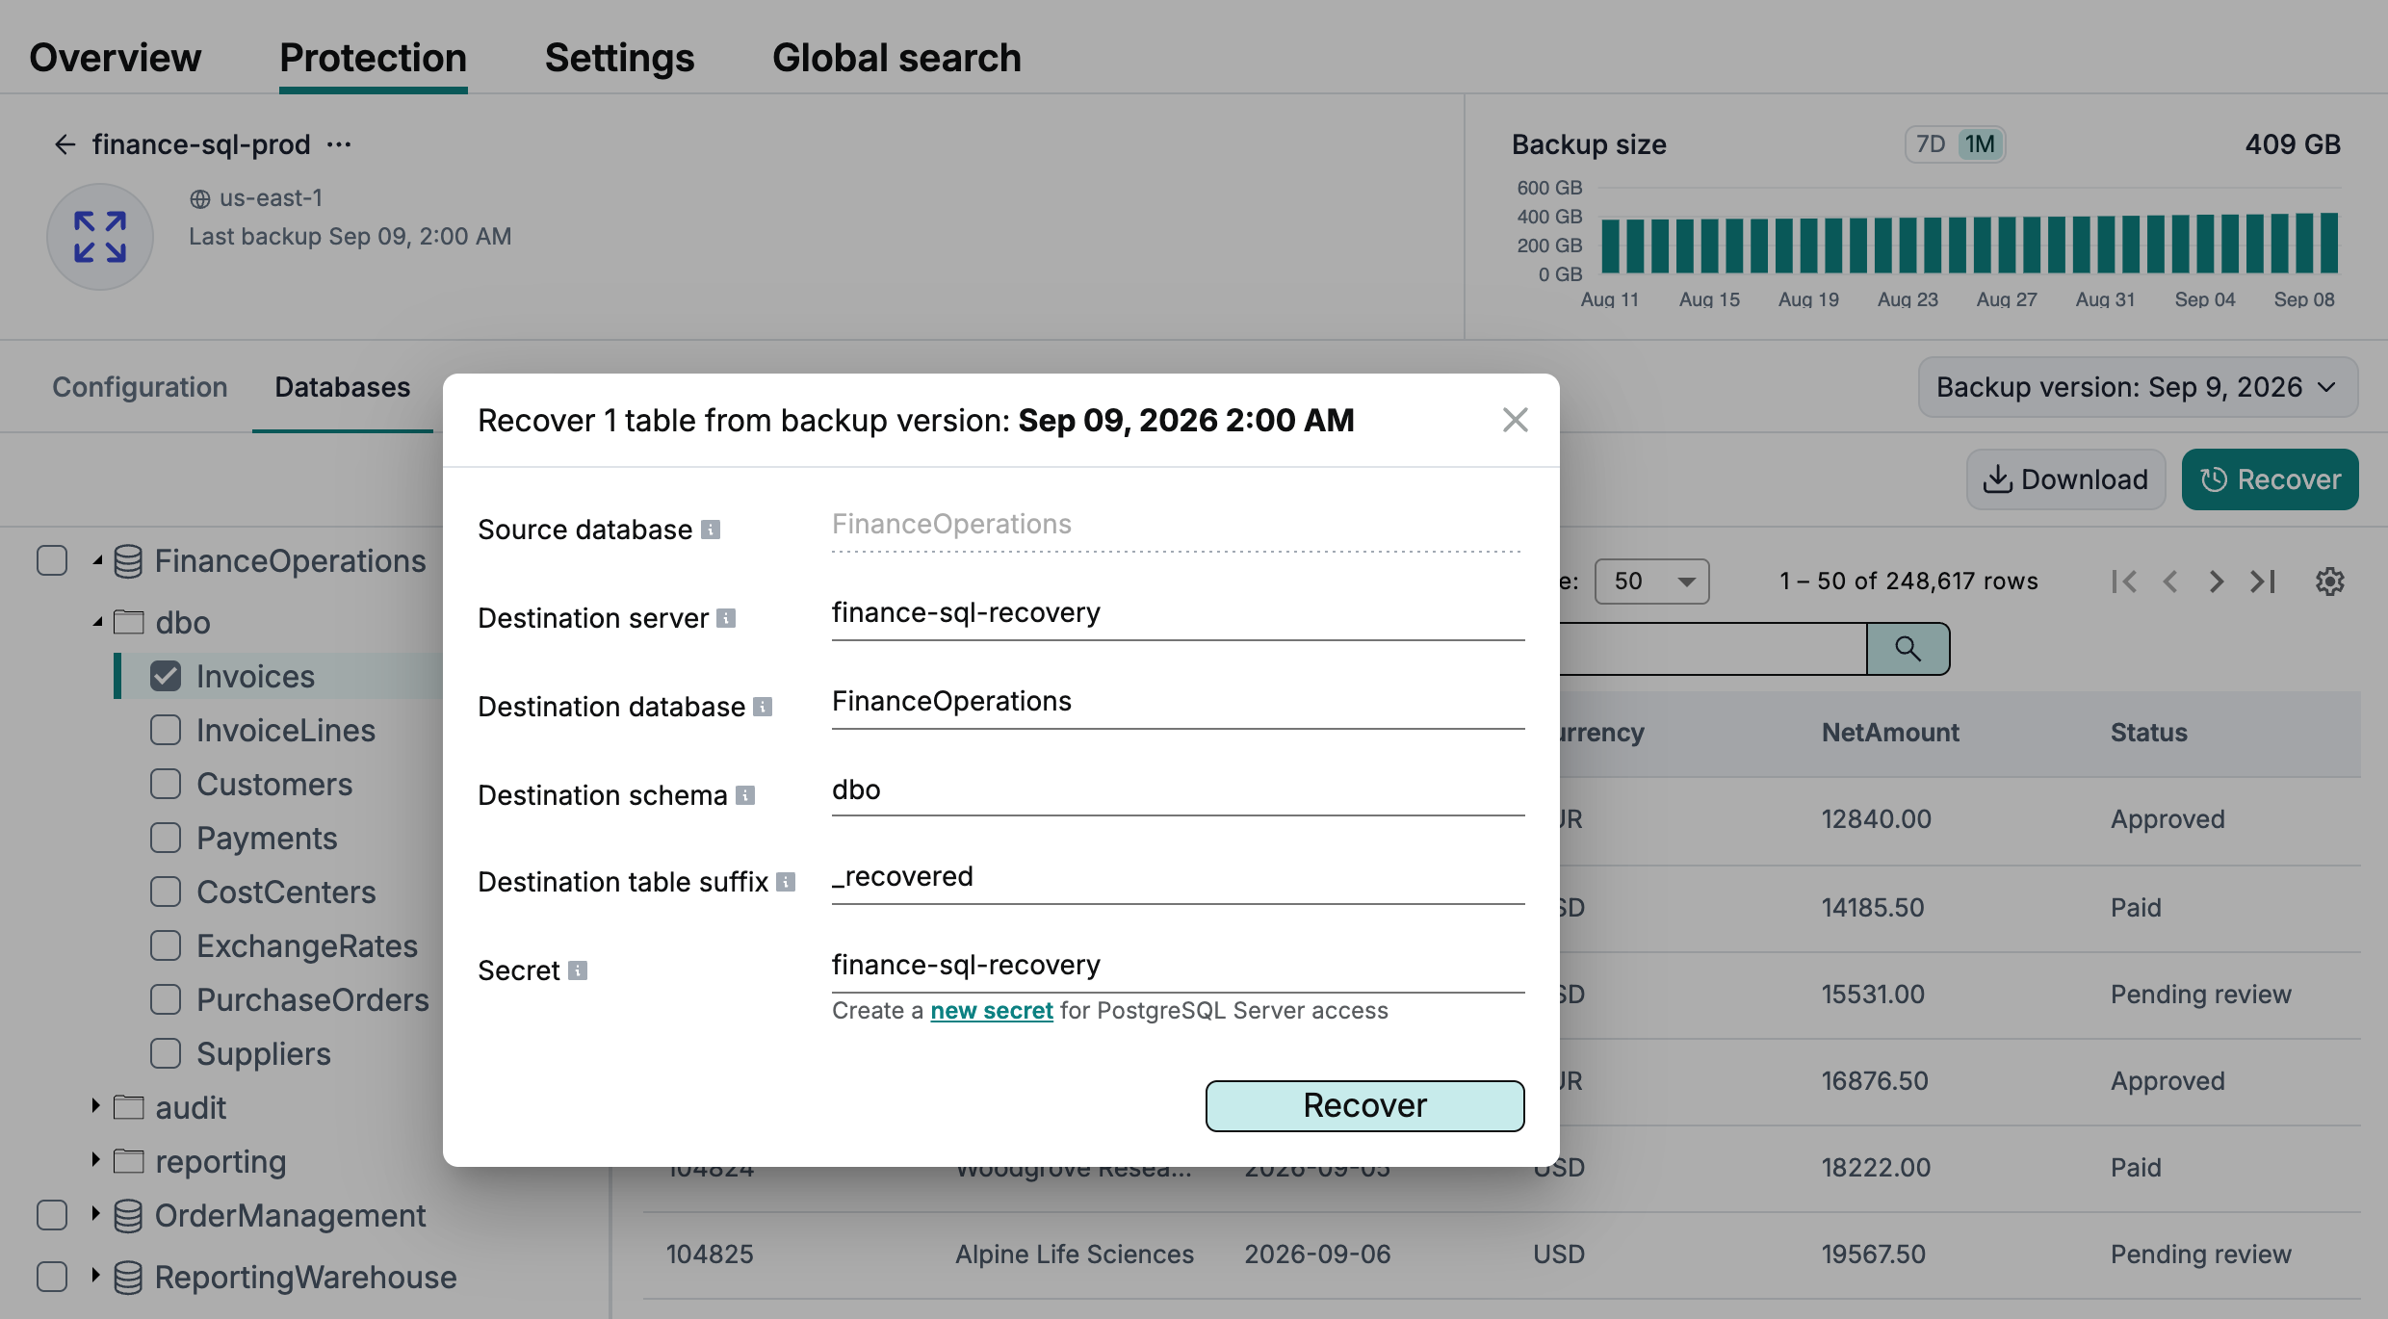Select the 7D backup size range

pyautogui.click(x=1931, y=144)
